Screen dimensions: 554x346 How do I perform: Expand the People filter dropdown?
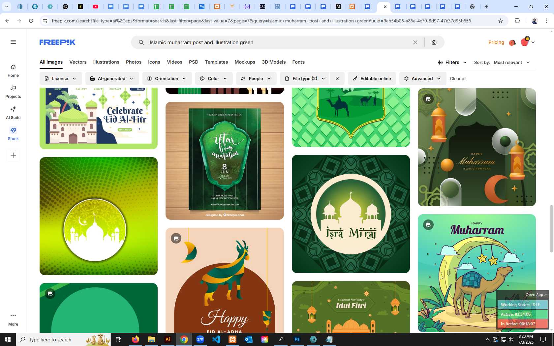(256, 78)
